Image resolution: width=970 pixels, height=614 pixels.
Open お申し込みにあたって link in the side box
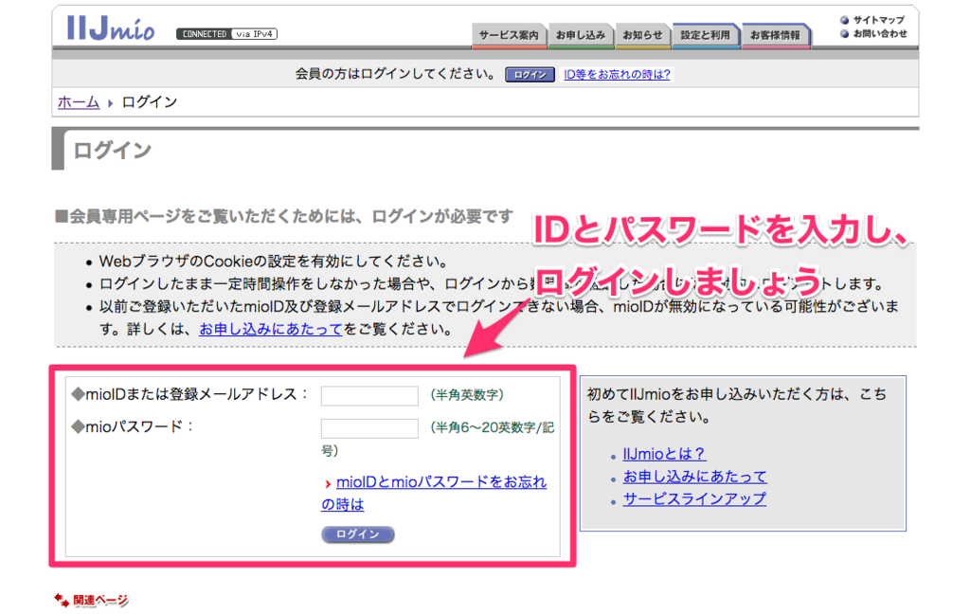pos(694,477)
